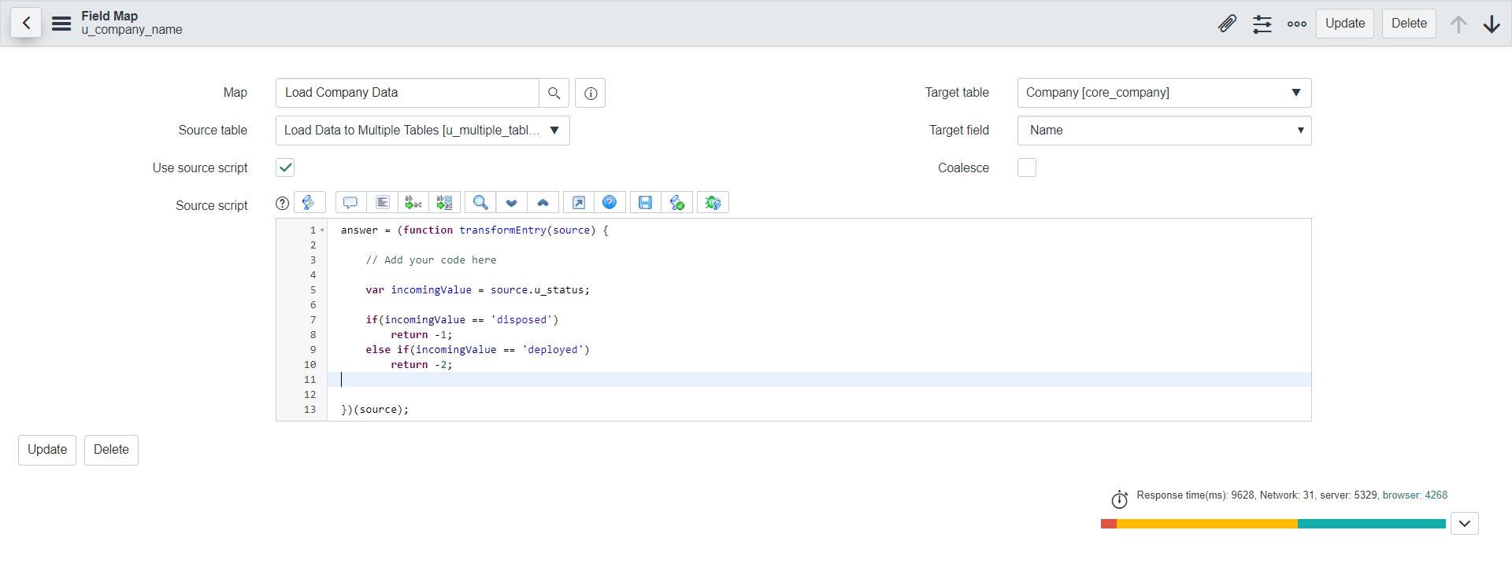
Task: Go back using the header back arrow
Action: 26,23
